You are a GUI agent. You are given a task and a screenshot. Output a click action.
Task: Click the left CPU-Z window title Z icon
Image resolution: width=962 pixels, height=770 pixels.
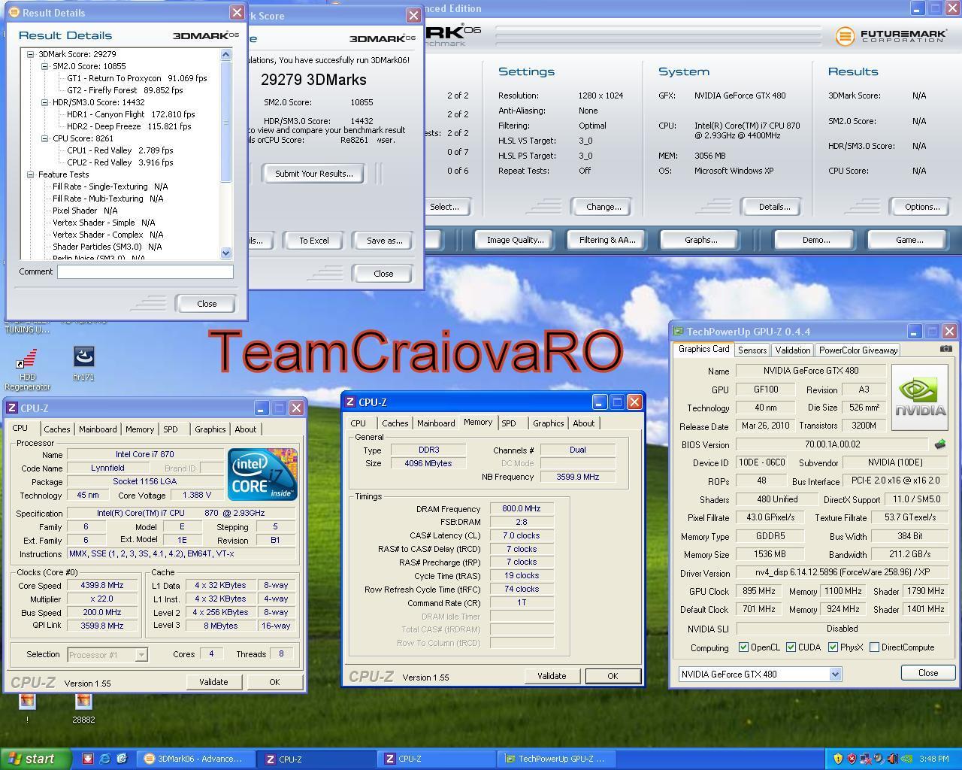coord(12,408)
